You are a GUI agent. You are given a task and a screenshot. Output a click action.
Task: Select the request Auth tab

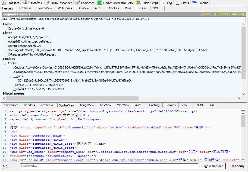coord(98,8)
